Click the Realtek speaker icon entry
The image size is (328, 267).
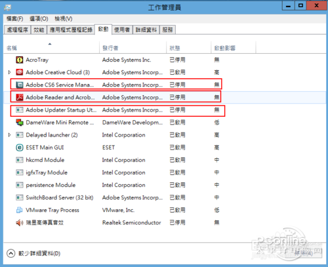click(20, 222)
